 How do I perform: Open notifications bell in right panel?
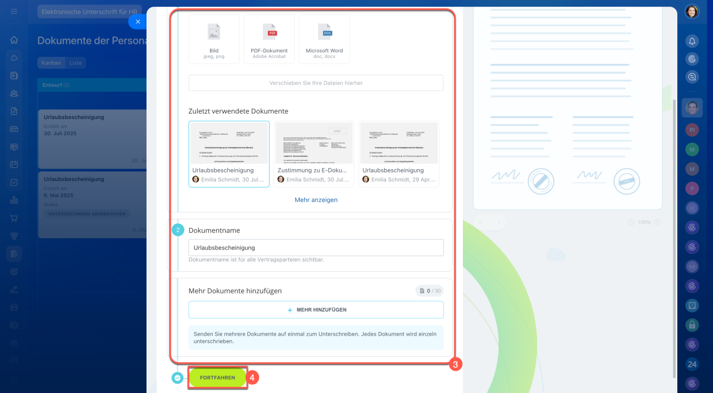(692, 41)
